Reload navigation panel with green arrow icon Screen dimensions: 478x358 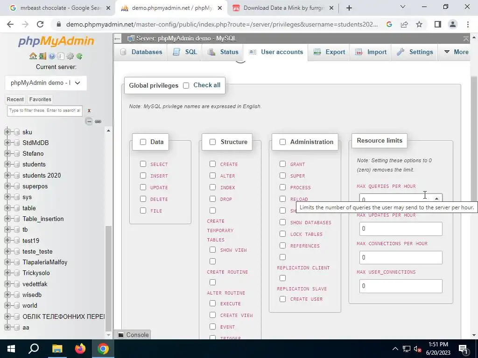(79, 56)
